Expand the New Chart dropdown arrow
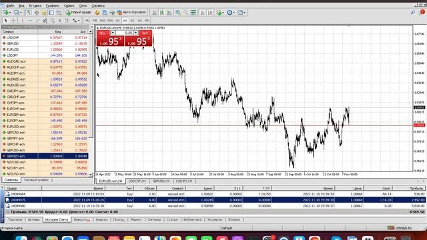Image resolution: width=427 pixels, height=240 pixels. pos(10,13)
